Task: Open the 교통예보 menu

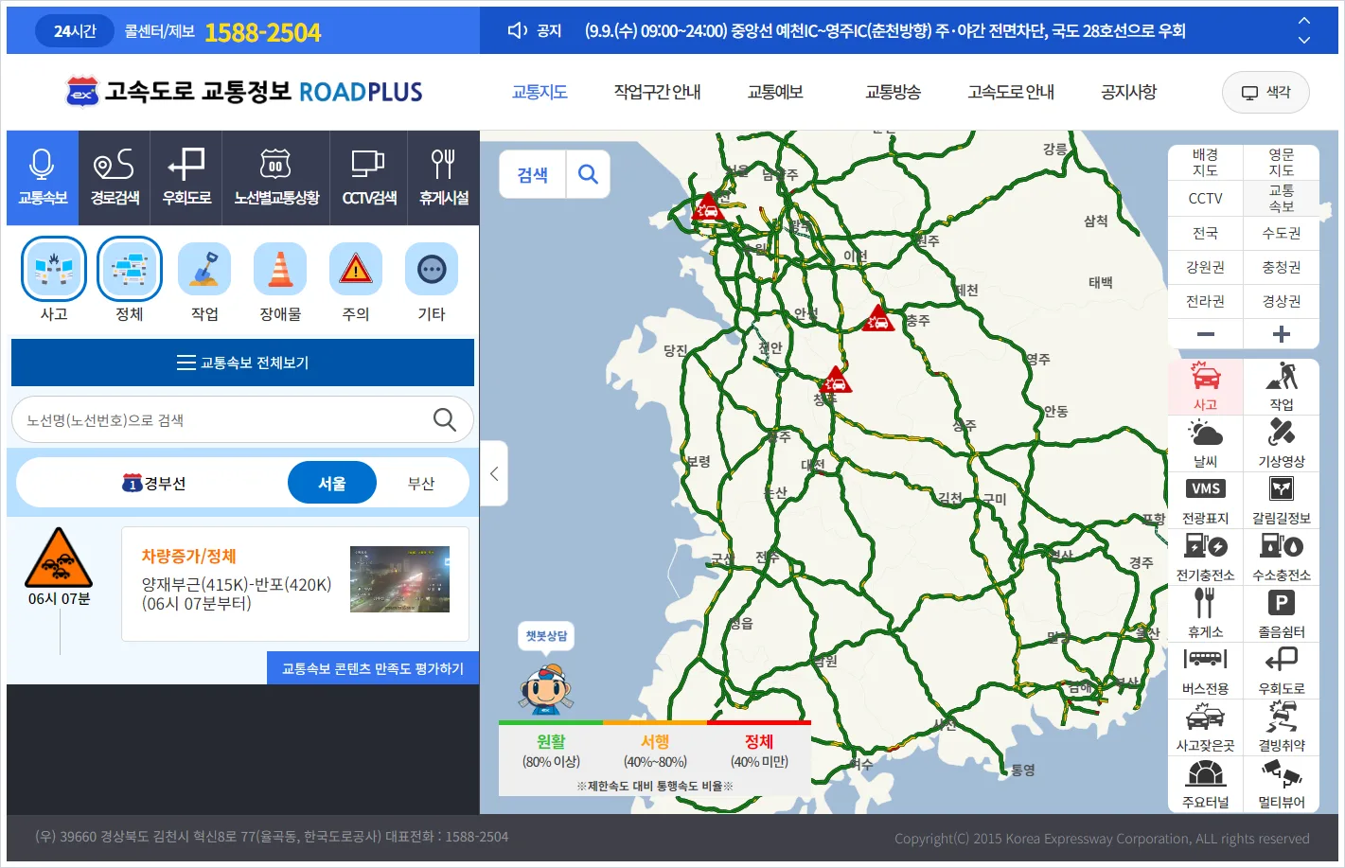Action: 775,92
